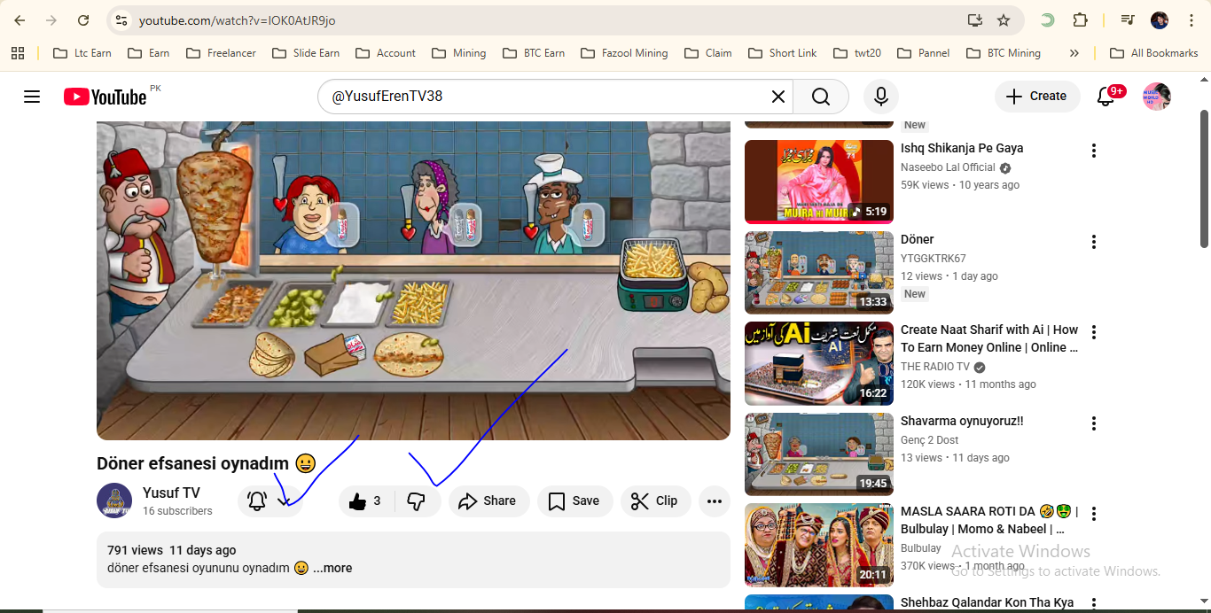Open subscription notification bell dropdown

pos(270,501)
